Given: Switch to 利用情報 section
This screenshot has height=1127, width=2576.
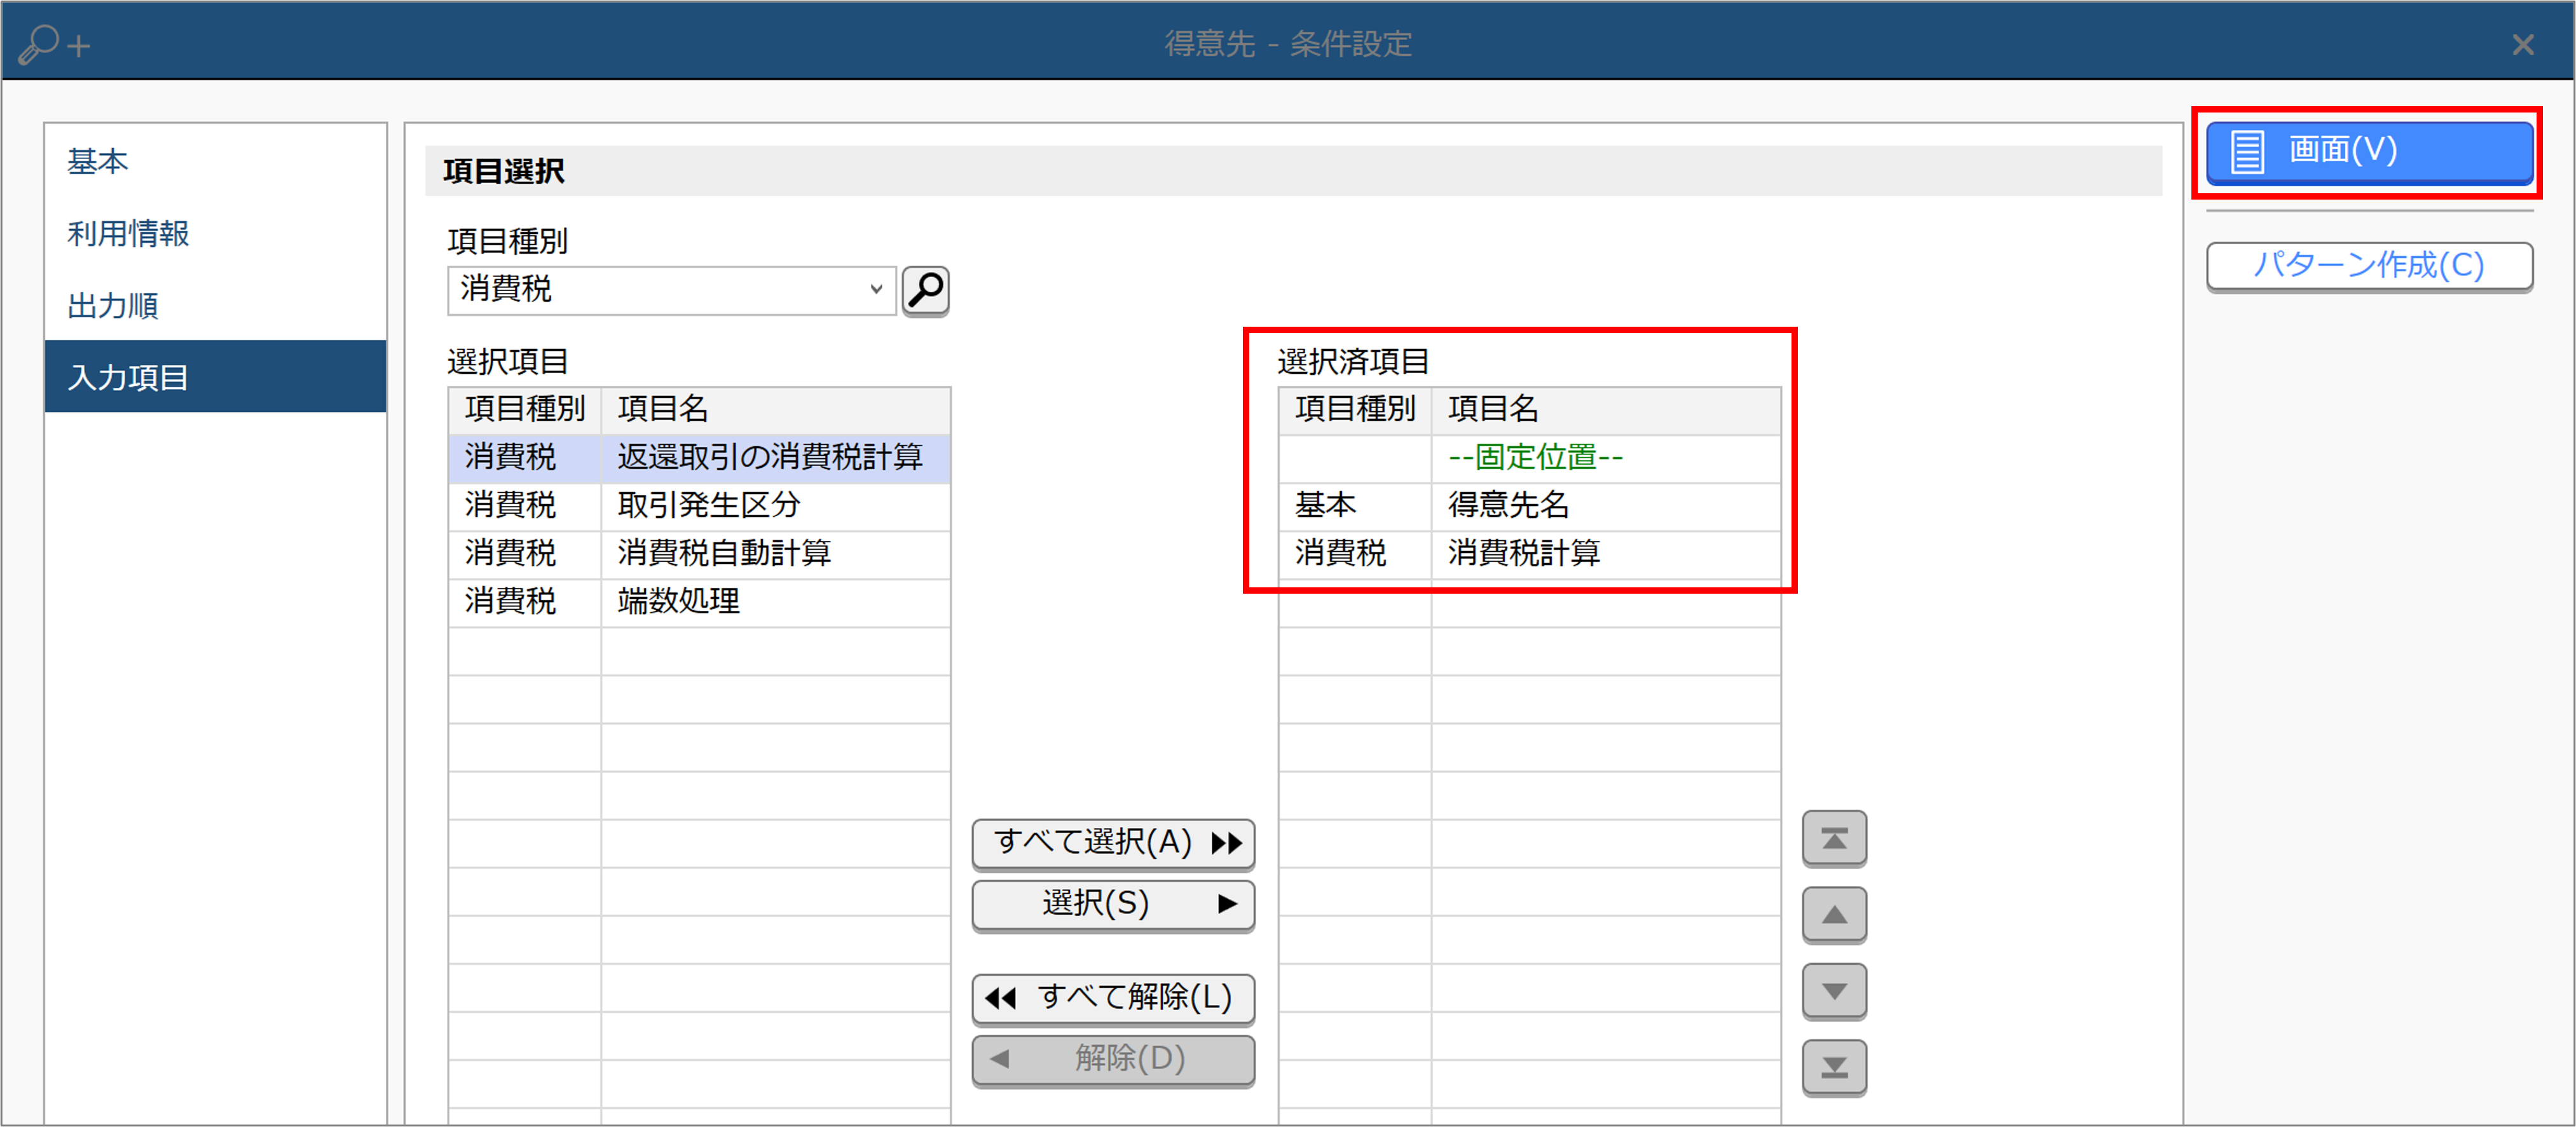Looking at the screenshot, I should point(215,233).
